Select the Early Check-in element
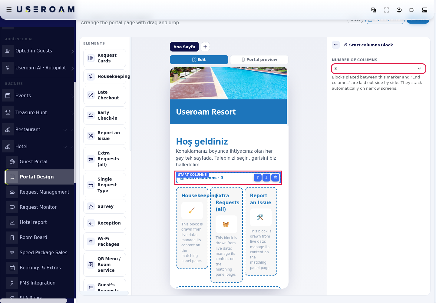Viewport: 436px width, 303px height. click(x=104, y=115)
